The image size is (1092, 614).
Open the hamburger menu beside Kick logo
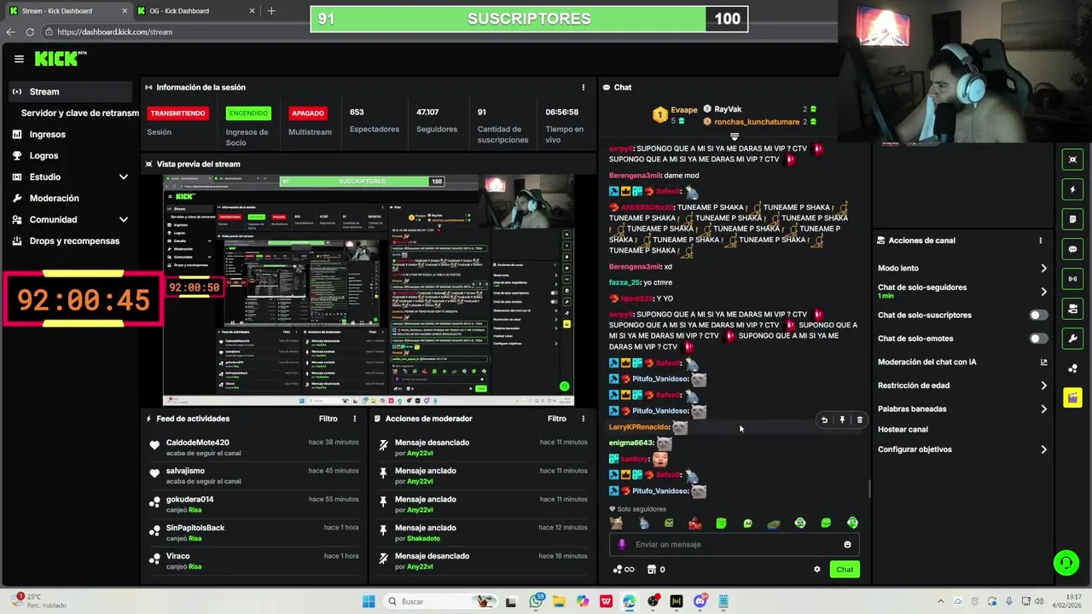[x=19, y=59]
